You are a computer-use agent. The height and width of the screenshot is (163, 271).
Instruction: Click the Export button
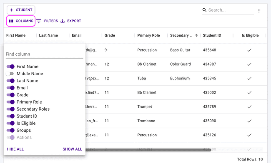[x=71, y=21]
